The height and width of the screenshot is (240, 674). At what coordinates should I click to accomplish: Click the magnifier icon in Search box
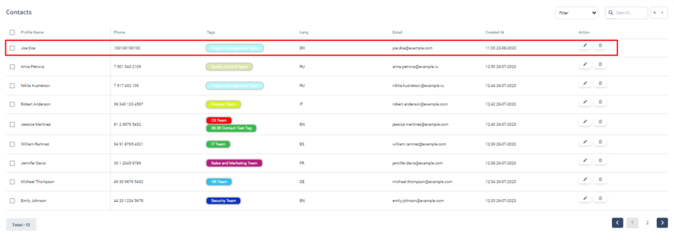point(611,13)
